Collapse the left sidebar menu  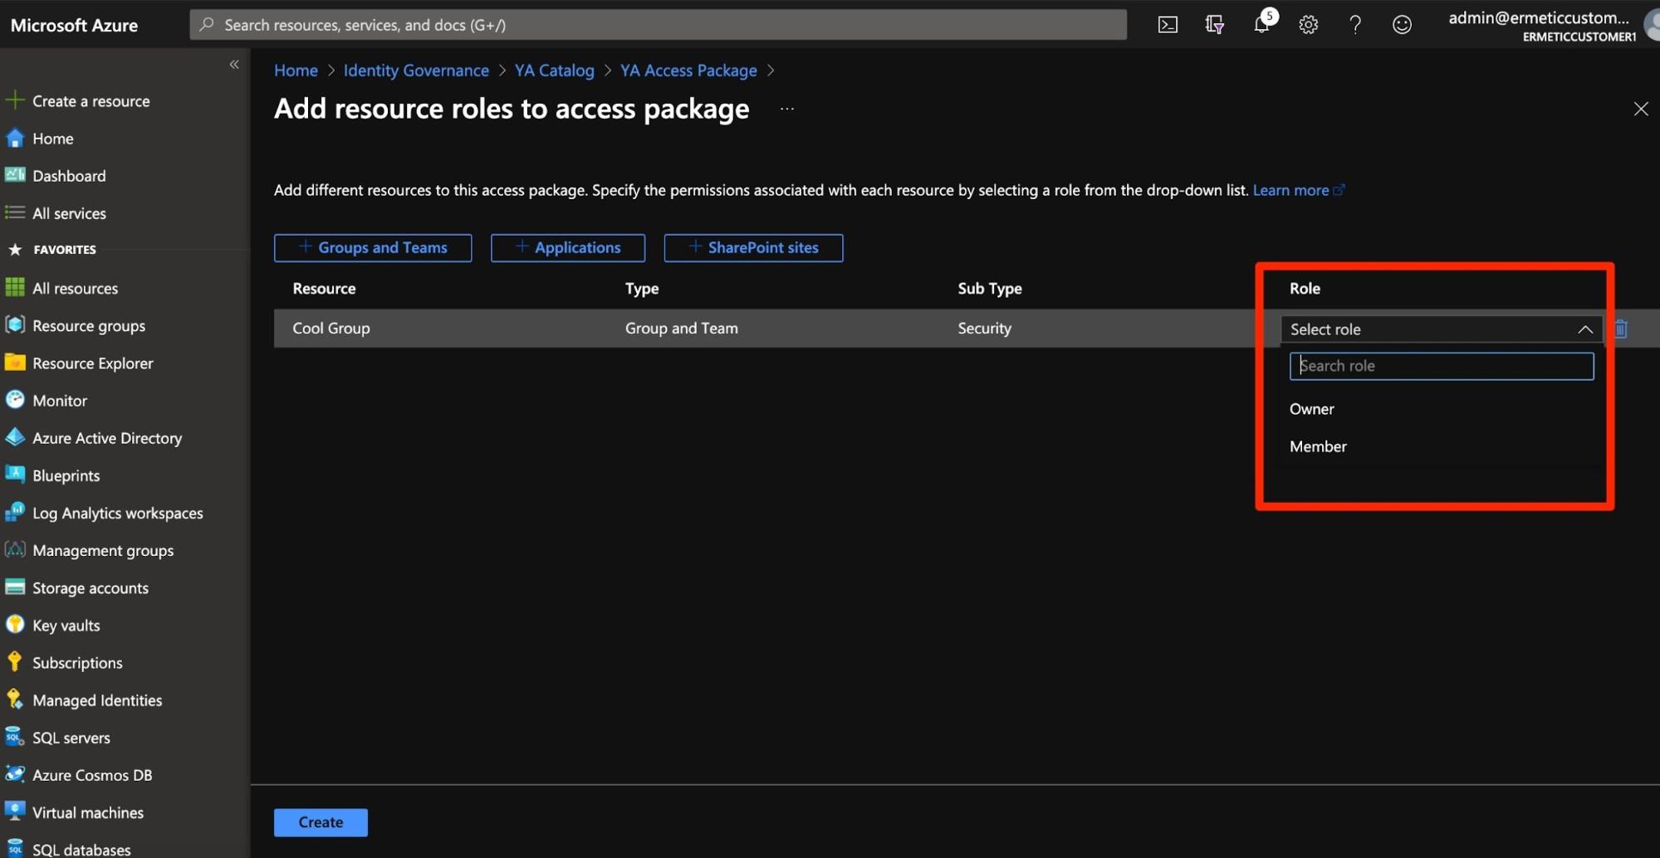click(234, 64)
